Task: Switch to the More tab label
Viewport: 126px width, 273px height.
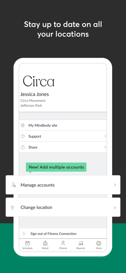Action: coord(99,248)
